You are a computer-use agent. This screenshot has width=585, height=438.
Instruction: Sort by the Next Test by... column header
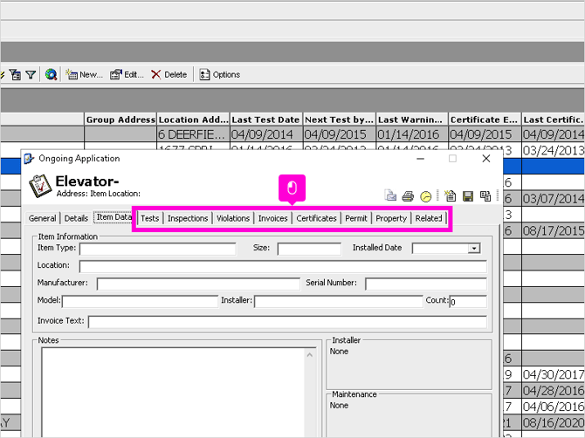339,120
